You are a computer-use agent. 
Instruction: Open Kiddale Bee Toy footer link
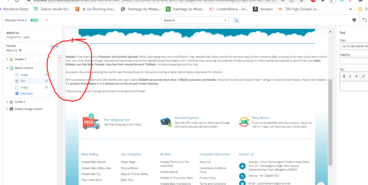point(91,174)
